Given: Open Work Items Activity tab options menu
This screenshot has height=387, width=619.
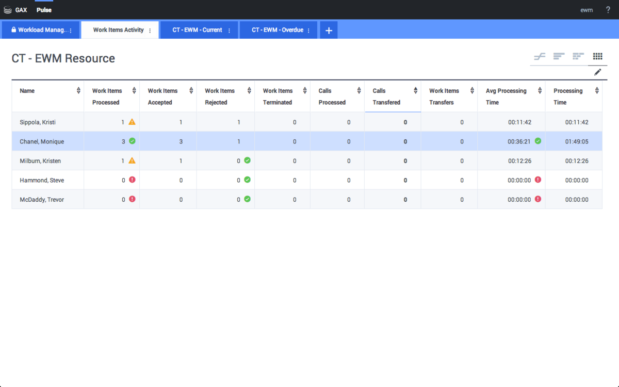Looking at the screenshot, I should point(150,31).
